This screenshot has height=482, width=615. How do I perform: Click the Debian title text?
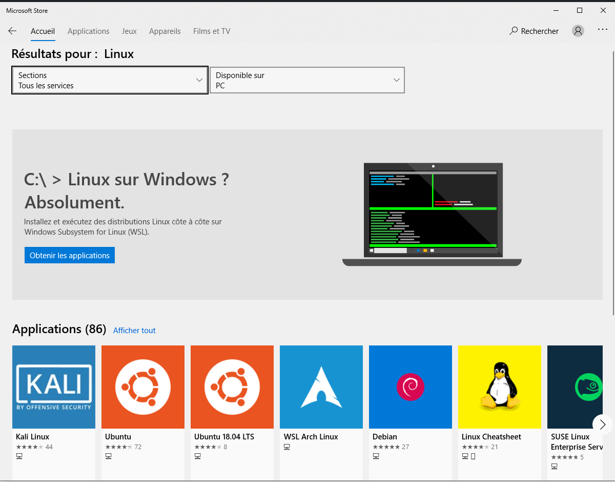point(385,437)
